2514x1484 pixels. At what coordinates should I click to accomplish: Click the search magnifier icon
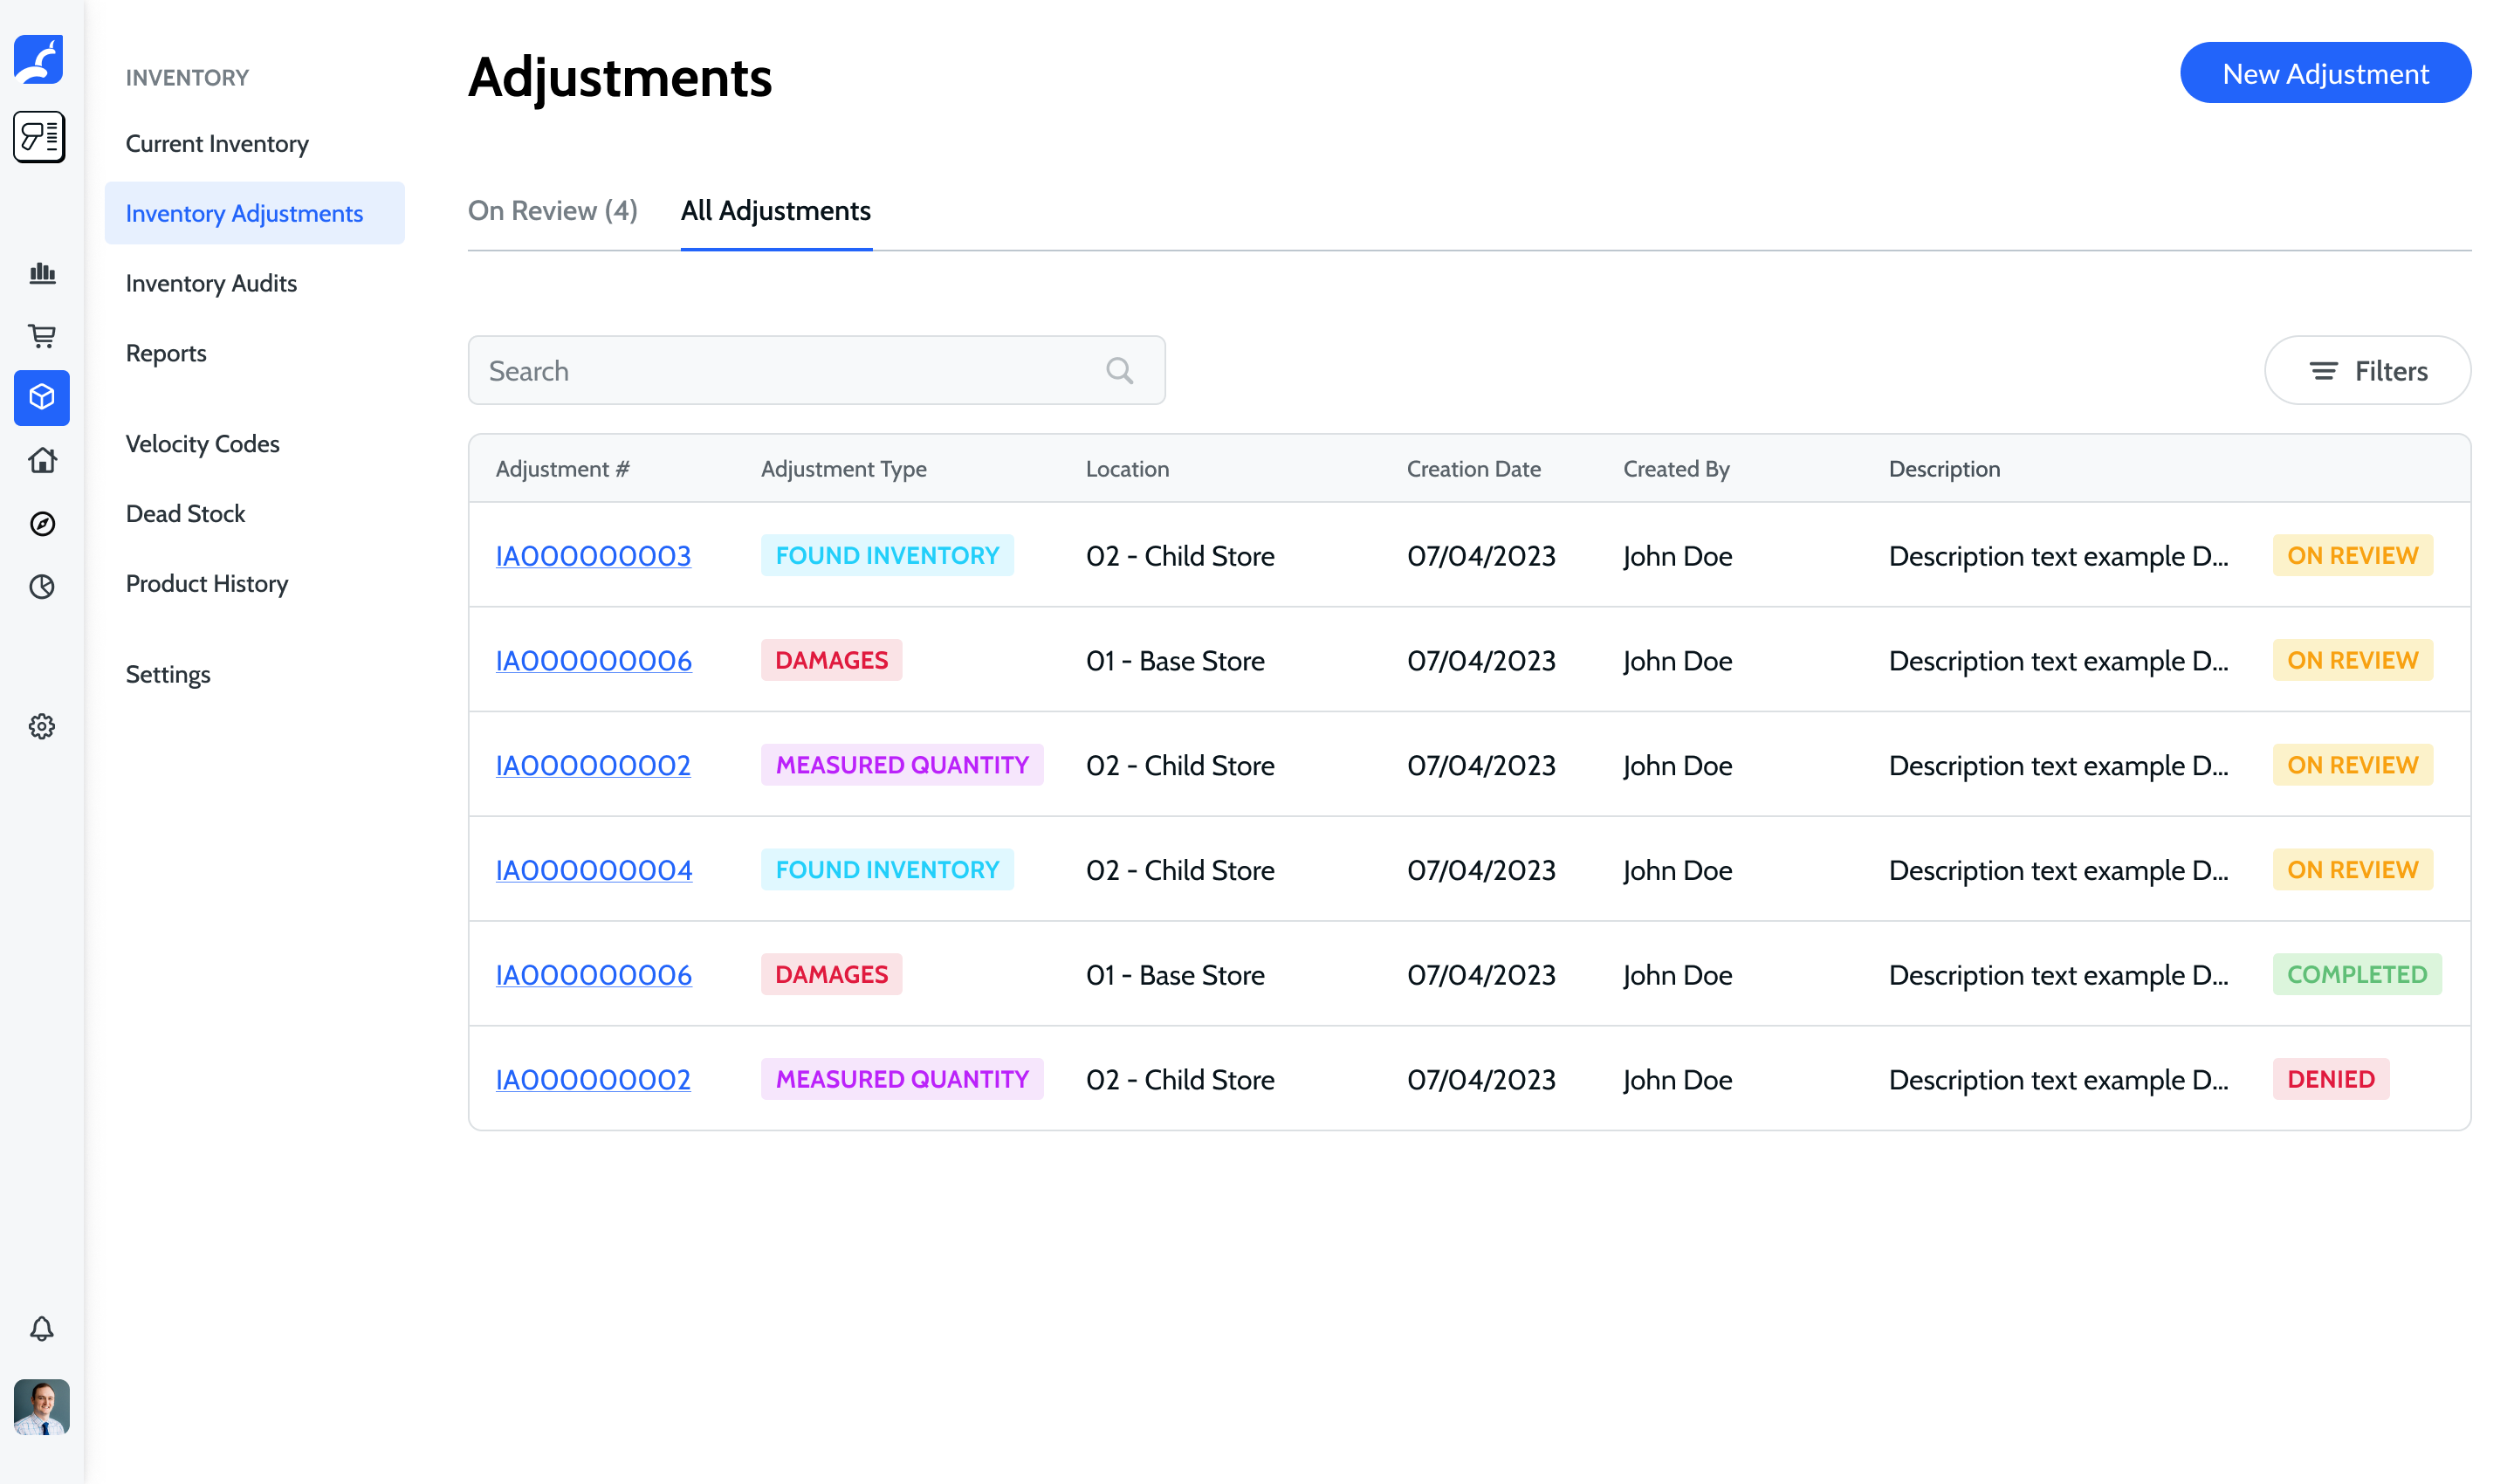[x=1119, y=371]
